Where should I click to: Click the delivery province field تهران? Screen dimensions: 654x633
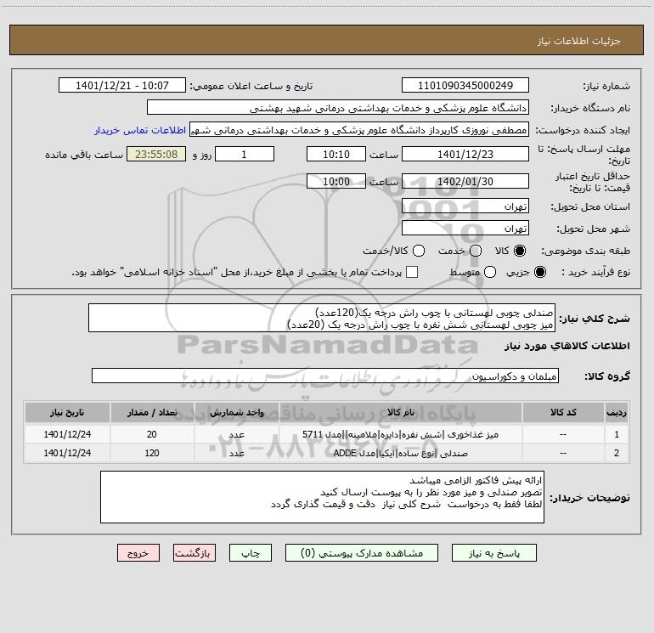point(465,206)
